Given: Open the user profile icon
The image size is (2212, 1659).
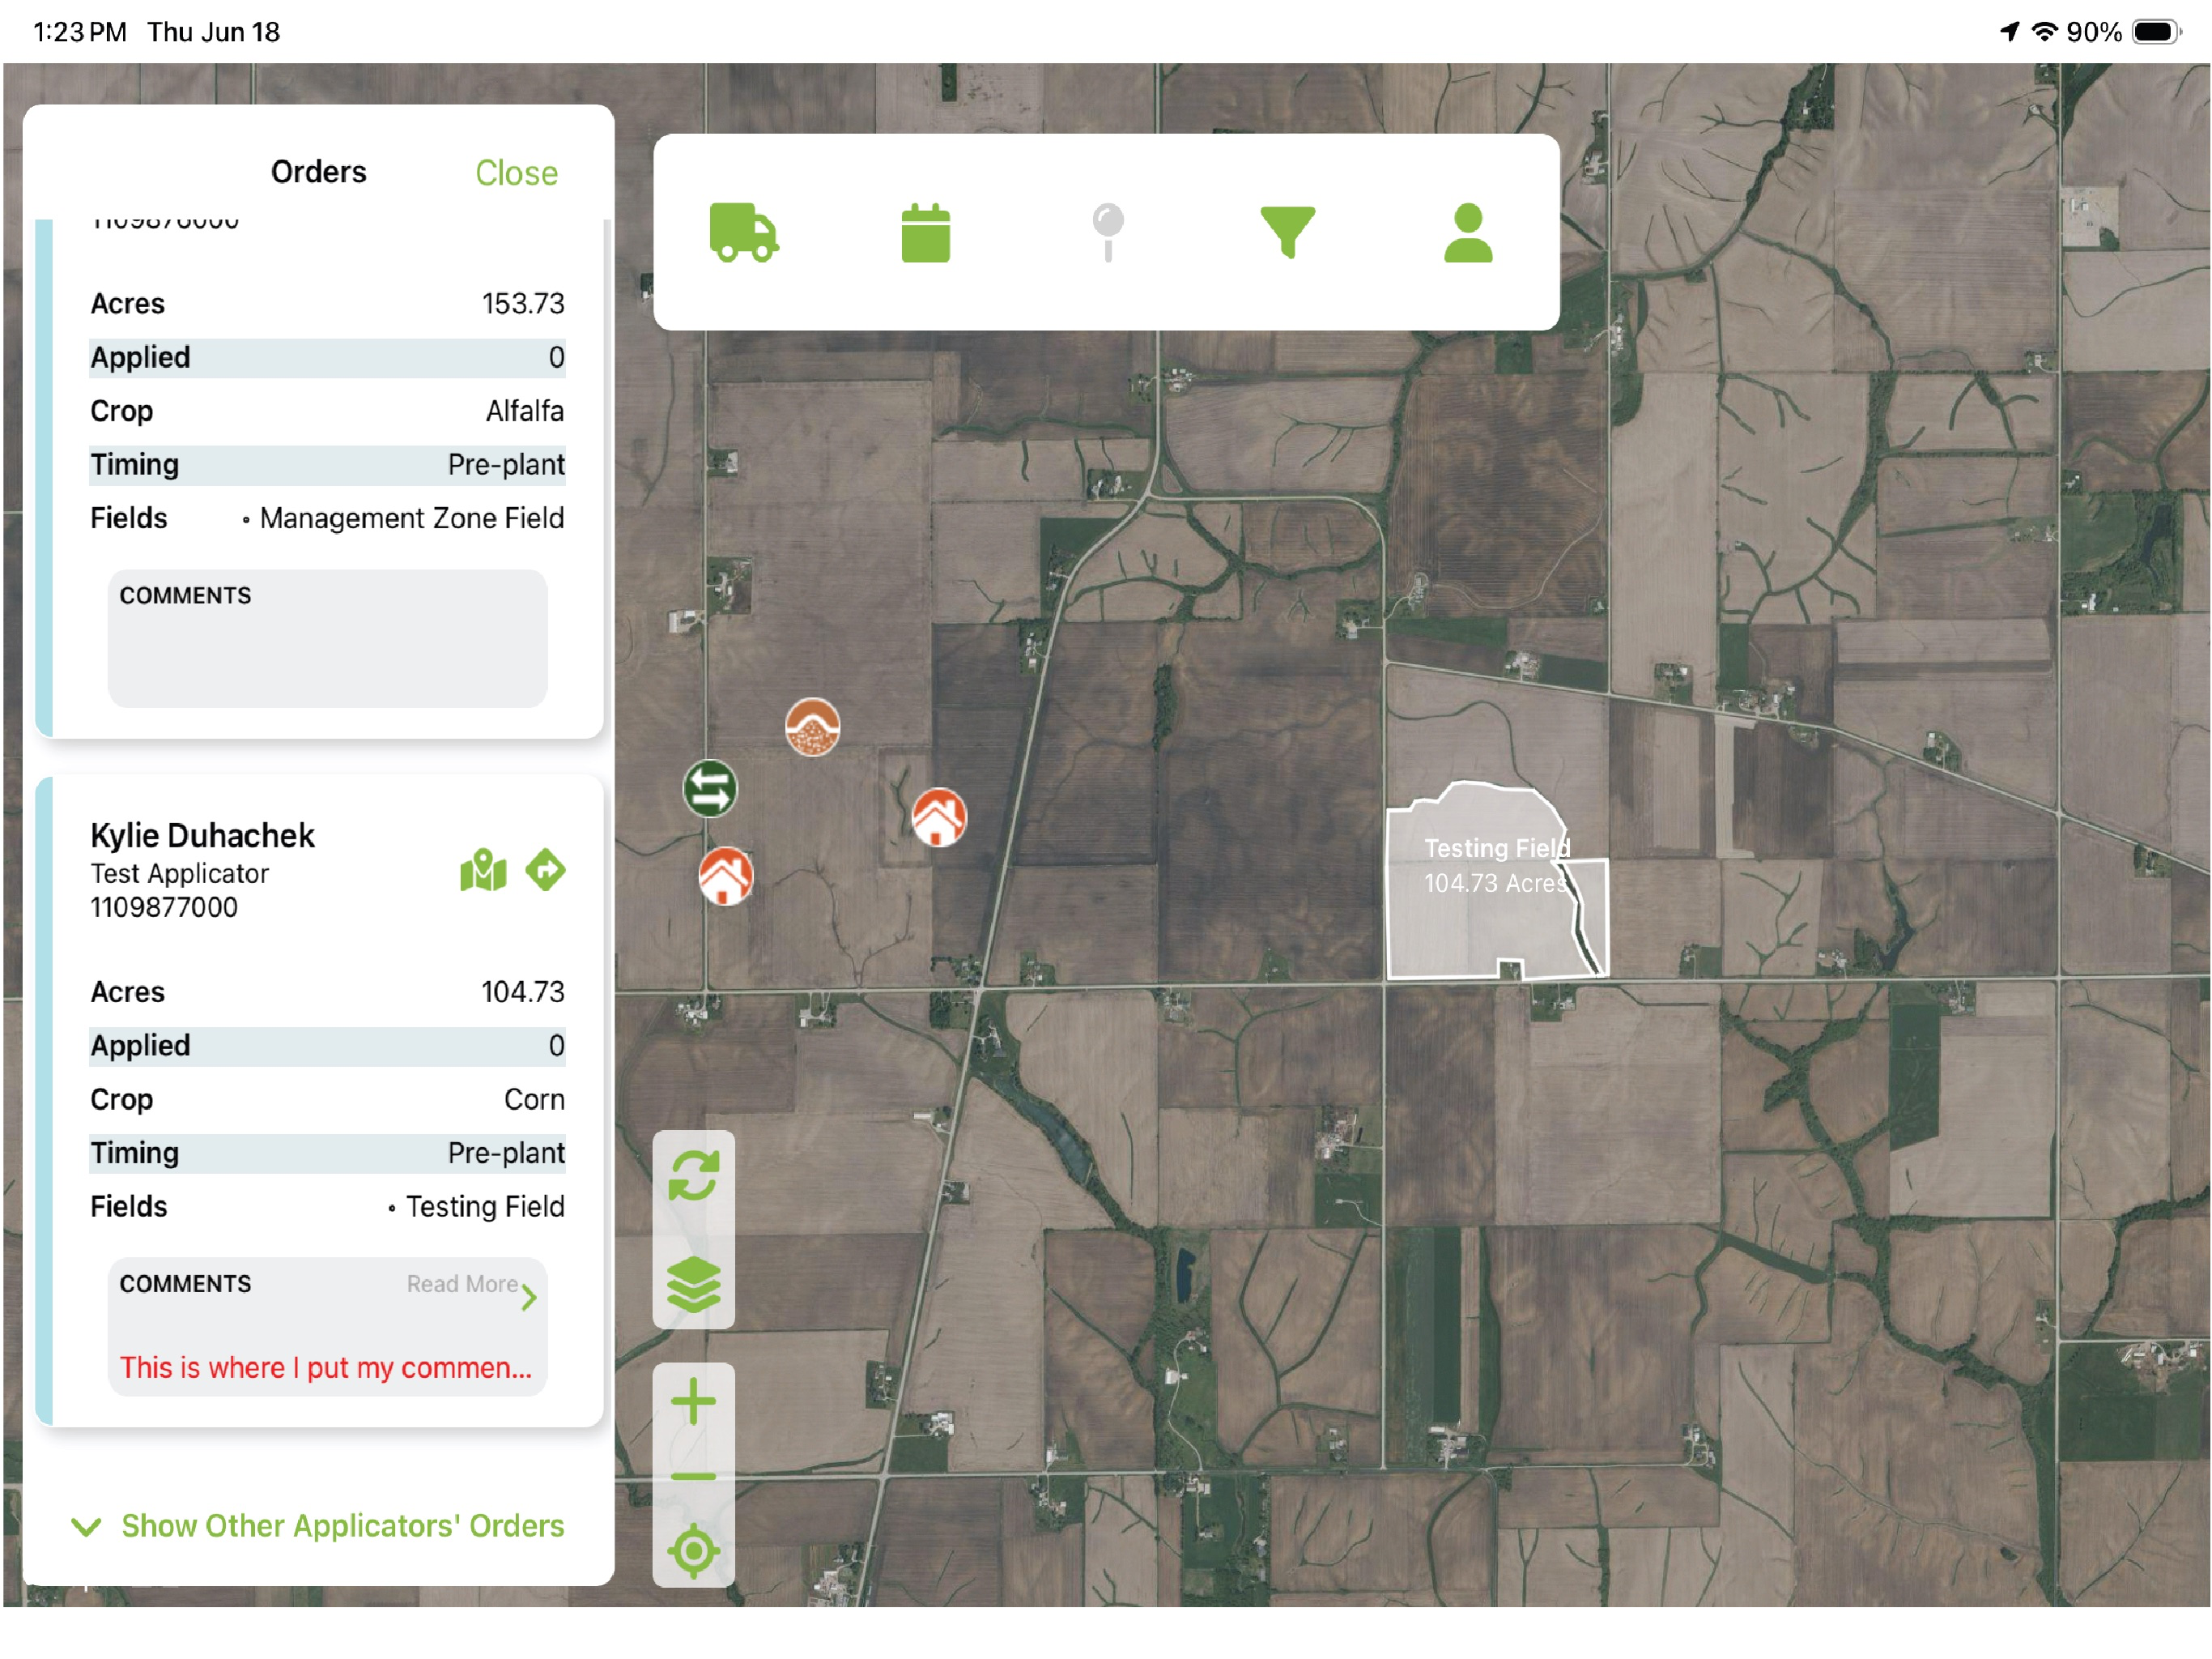Looking at the screenshot, I should tap(1467, 232).
